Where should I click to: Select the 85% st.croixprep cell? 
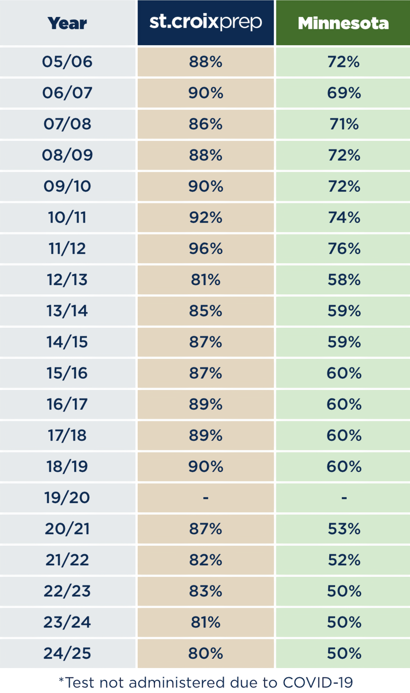click(x=206, y=311)
